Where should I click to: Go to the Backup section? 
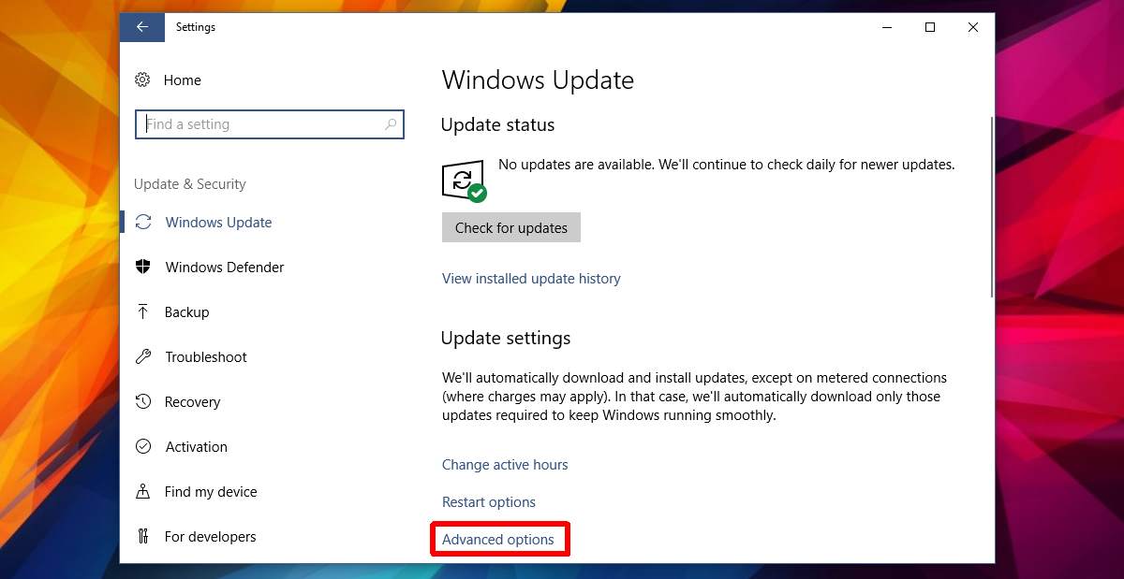point(187,312)
